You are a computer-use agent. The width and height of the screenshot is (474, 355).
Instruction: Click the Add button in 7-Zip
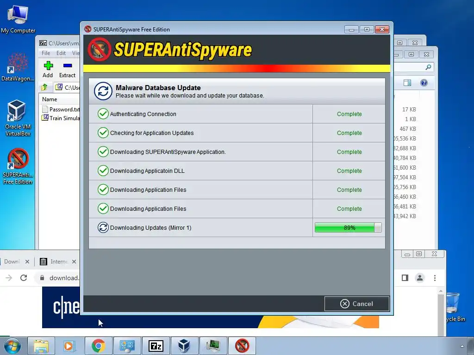pos(48,70)
